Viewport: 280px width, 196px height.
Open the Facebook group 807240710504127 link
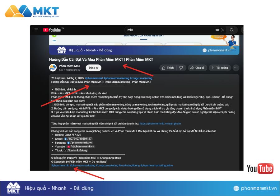[x=78, y=139]
